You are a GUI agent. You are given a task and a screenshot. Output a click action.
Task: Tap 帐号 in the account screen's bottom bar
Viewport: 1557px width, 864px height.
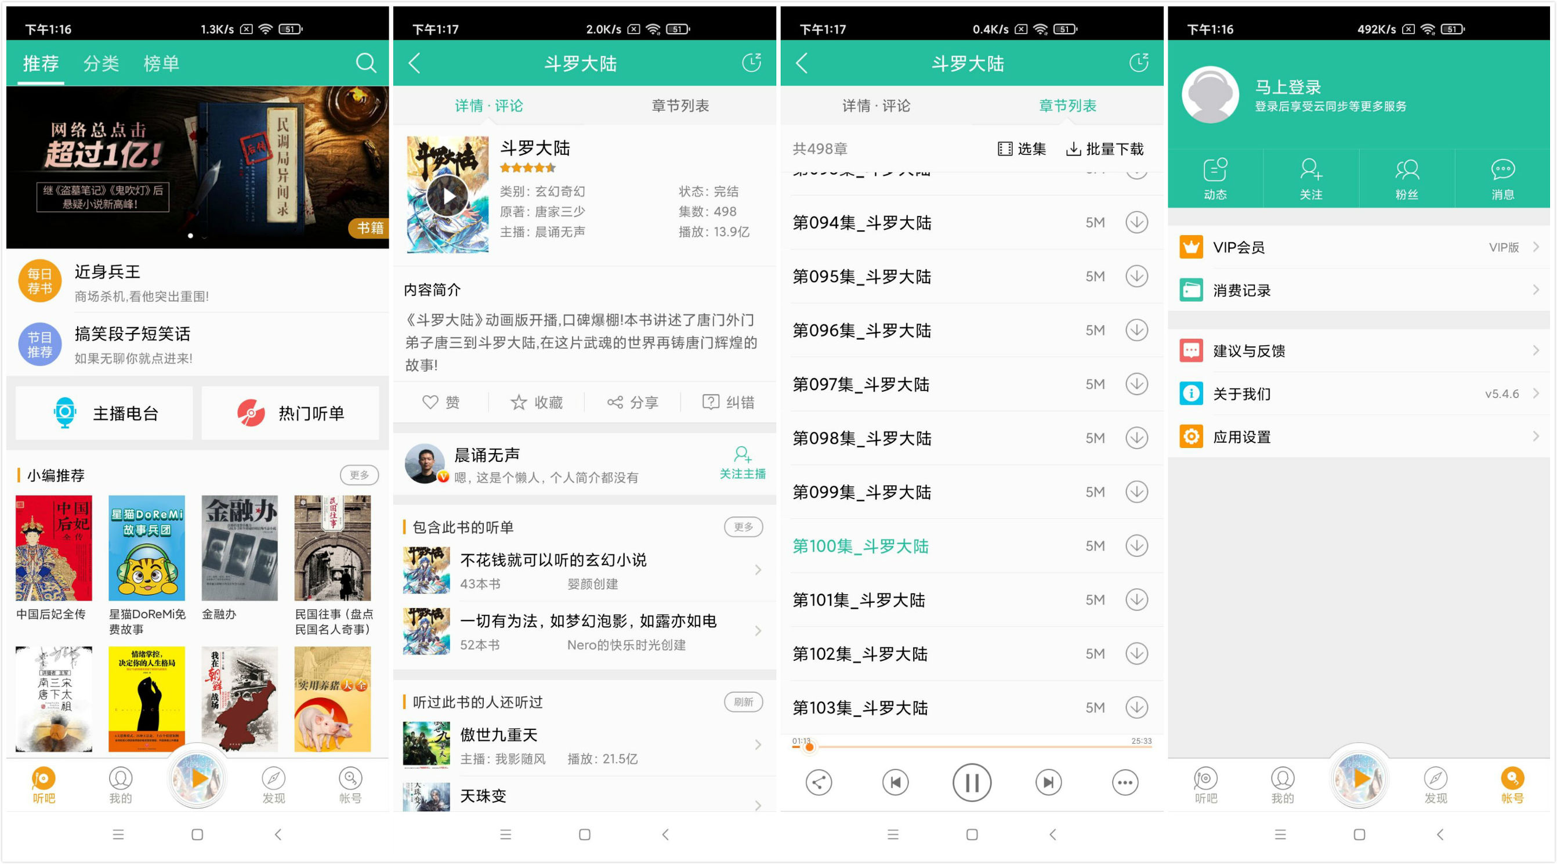pos(1512,786)
